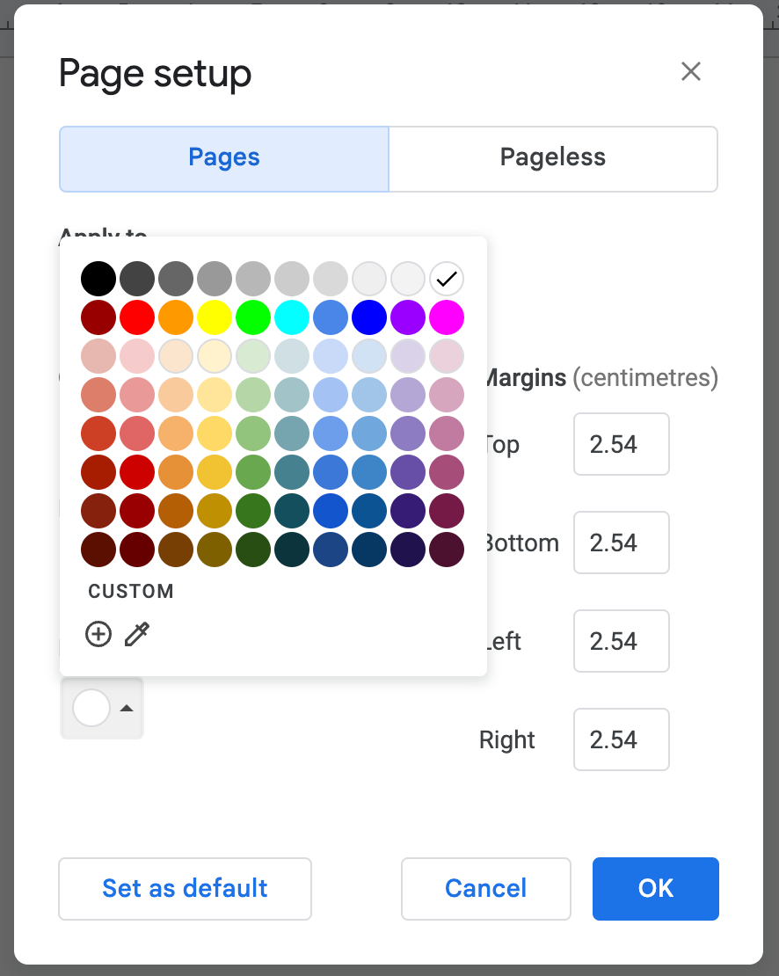Click the CUSTOM label

click(131, 592)
